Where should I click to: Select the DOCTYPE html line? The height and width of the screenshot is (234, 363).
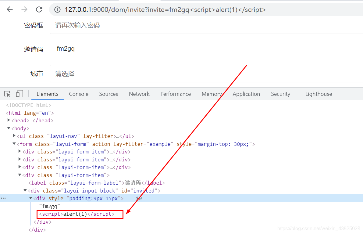(28, 105)
